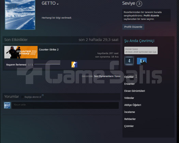
Task: Open Atölye Öğeleri section
Action: 133,105
